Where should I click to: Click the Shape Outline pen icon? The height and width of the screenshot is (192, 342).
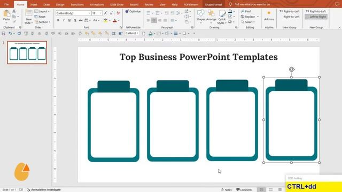point(230,17)
